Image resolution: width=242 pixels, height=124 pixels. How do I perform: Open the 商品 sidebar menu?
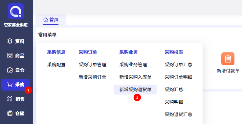[16, 56]
